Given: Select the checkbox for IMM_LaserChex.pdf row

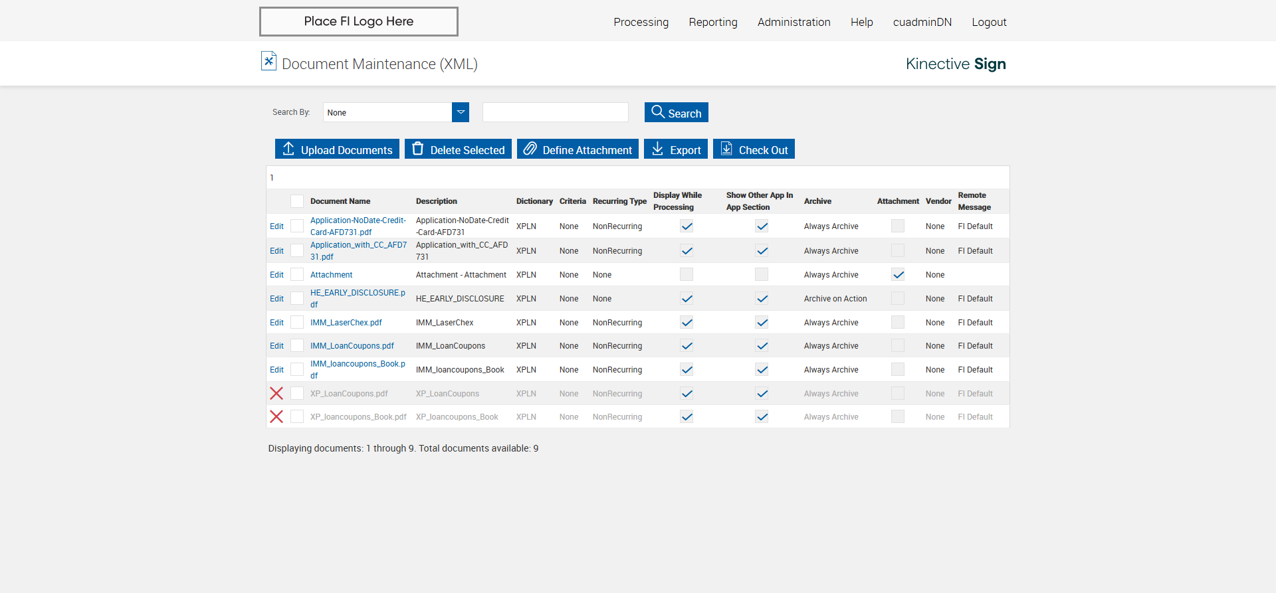Looking at the screenshot, I should pos(297,322).
